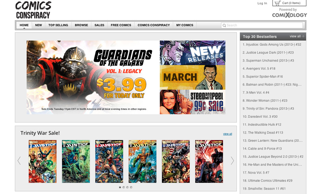Screen dimensions: 321x194
Task: Open The Walking Dead #113
Action: tap(263, 133)
